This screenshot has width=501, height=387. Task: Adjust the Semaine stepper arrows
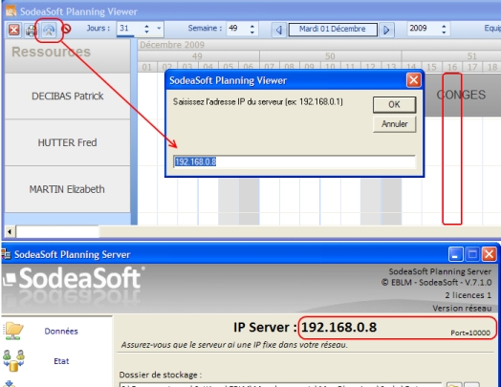[x=252, y=29]
